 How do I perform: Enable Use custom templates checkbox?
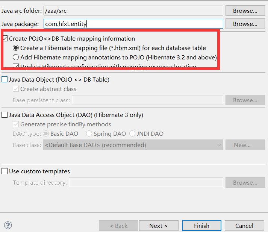(5, 171)
